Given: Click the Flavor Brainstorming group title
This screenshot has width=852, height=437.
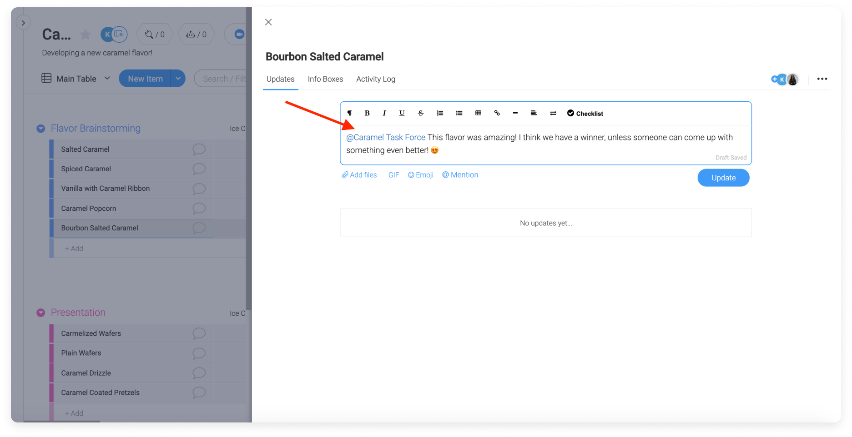Looking at the screenshot, I should (x=96, y=128).
